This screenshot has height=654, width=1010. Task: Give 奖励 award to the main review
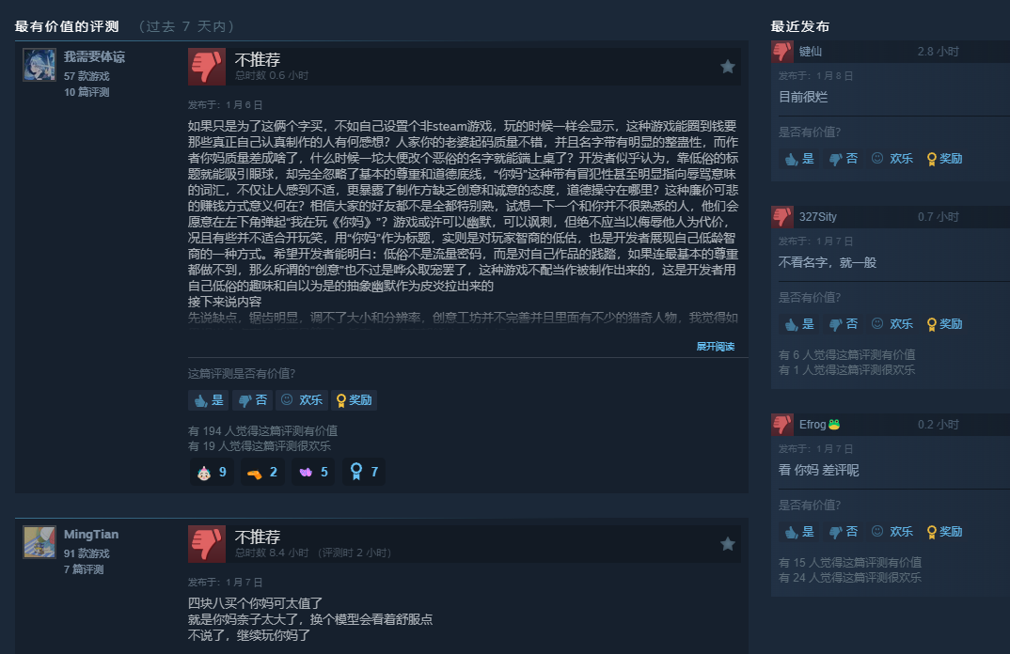tap(354, 400)
